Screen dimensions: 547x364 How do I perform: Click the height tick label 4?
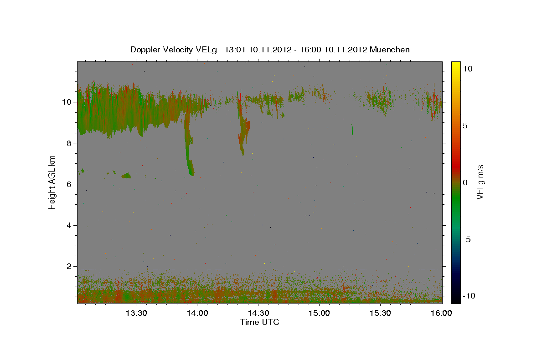click(69, 225)
